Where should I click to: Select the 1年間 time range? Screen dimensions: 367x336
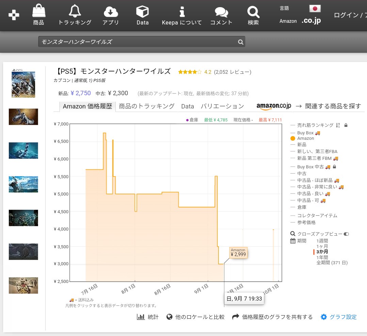coord(322,257)
